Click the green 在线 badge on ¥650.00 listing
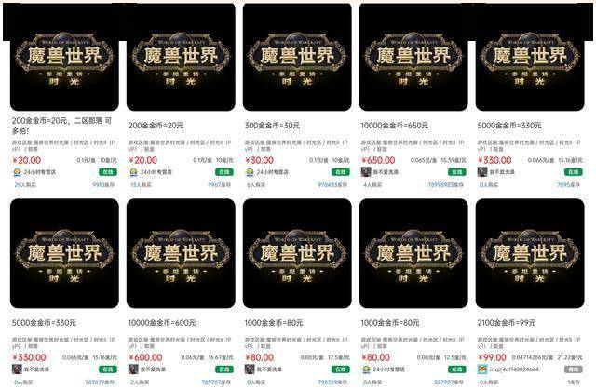This screenshot has width=596, height=389. tap(457, 172)
